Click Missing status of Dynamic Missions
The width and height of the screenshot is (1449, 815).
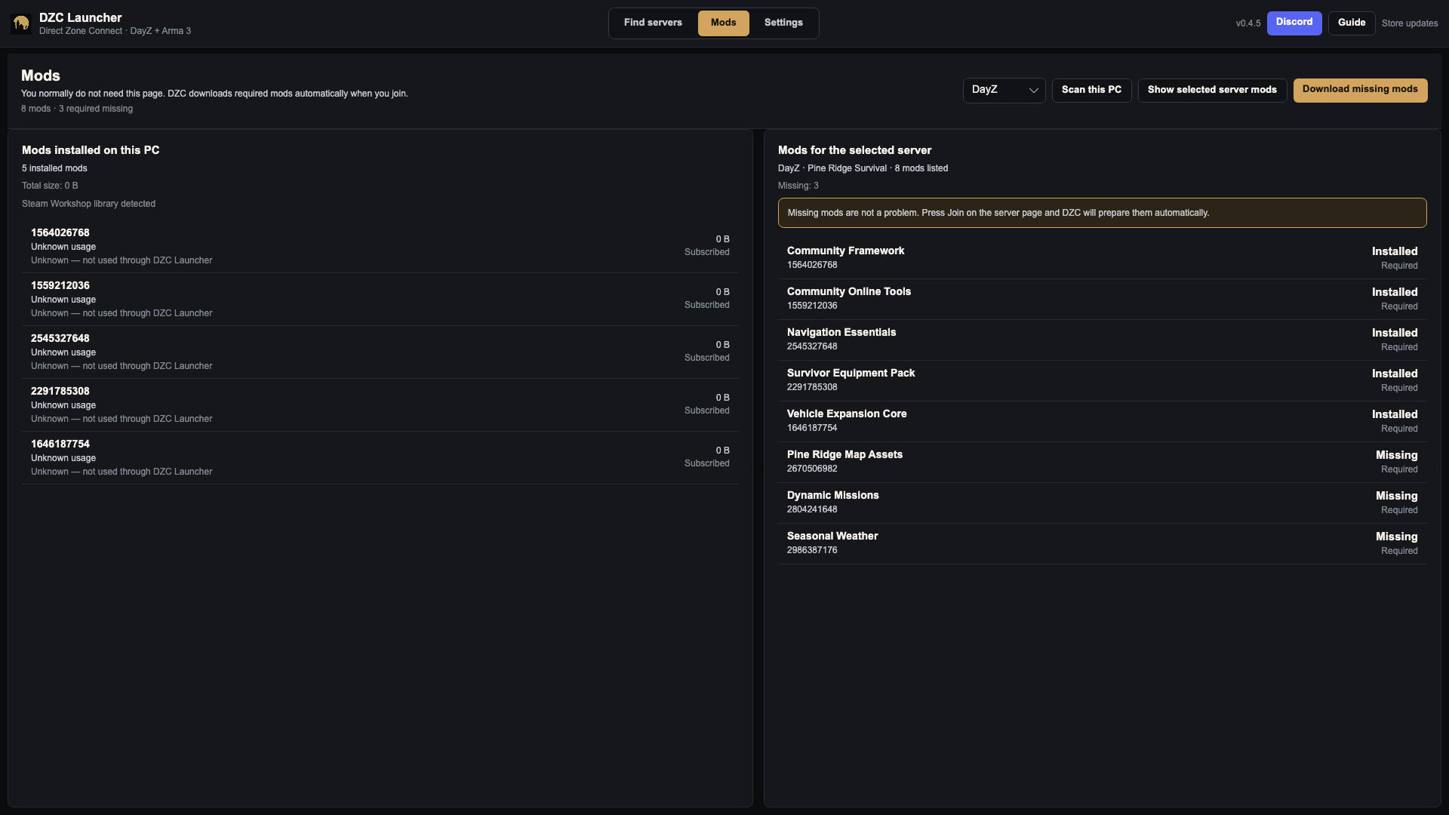[1396, 496]
